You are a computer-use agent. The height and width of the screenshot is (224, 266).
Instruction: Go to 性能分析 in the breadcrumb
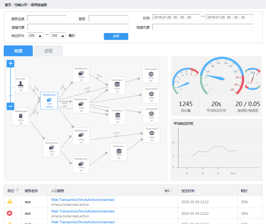(x=21, y=5)
